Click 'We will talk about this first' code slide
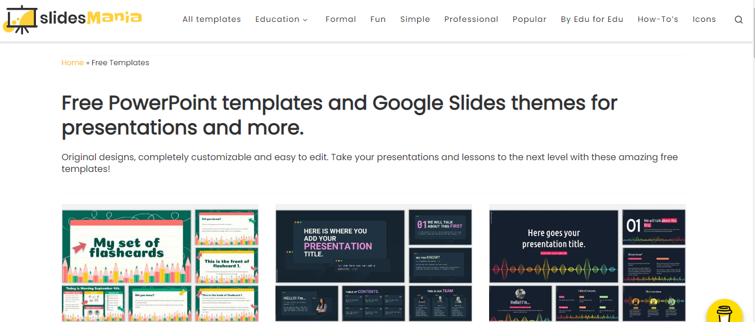Screen dimensions: 755x322 [440, 228]
